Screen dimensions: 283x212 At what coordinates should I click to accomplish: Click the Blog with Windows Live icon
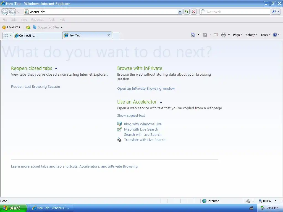click(119, 124)
